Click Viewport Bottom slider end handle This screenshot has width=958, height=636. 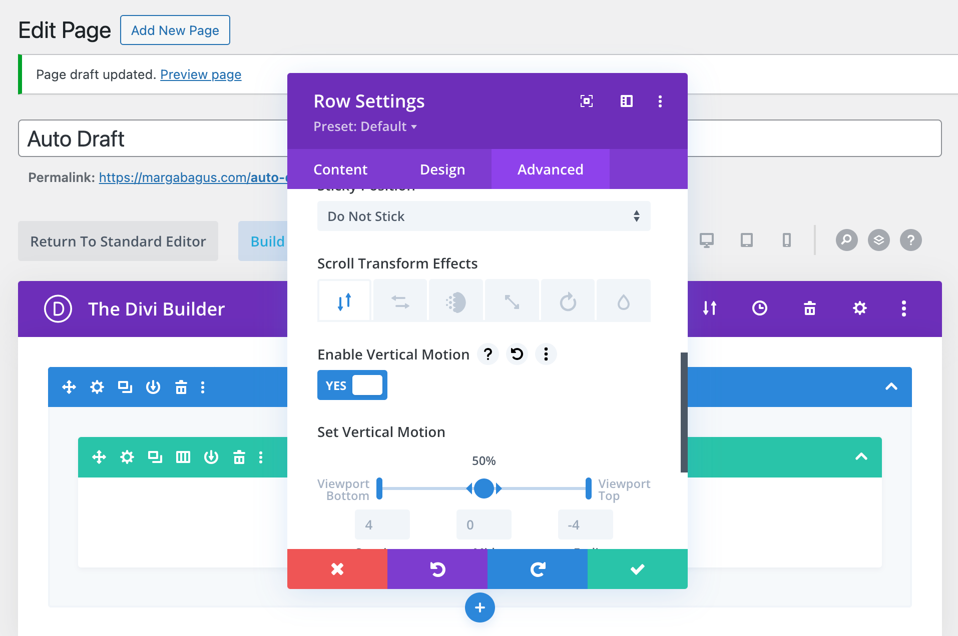379,488
